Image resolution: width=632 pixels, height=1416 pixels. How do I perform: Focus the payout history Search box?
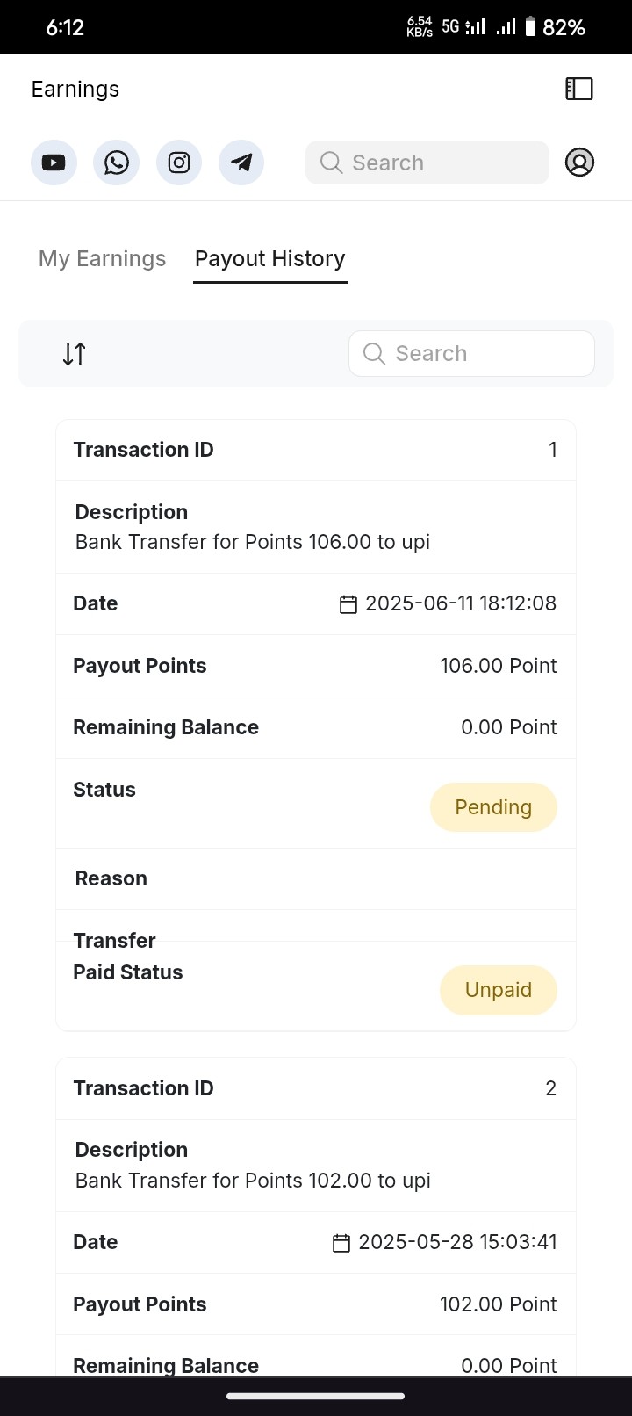click(471, 354)
